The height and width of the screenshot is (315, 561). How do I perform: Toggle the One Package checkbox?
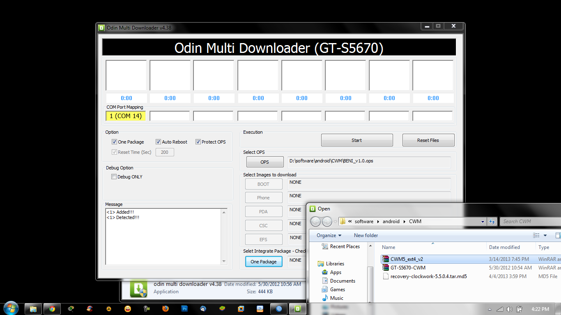coord(114,142)
